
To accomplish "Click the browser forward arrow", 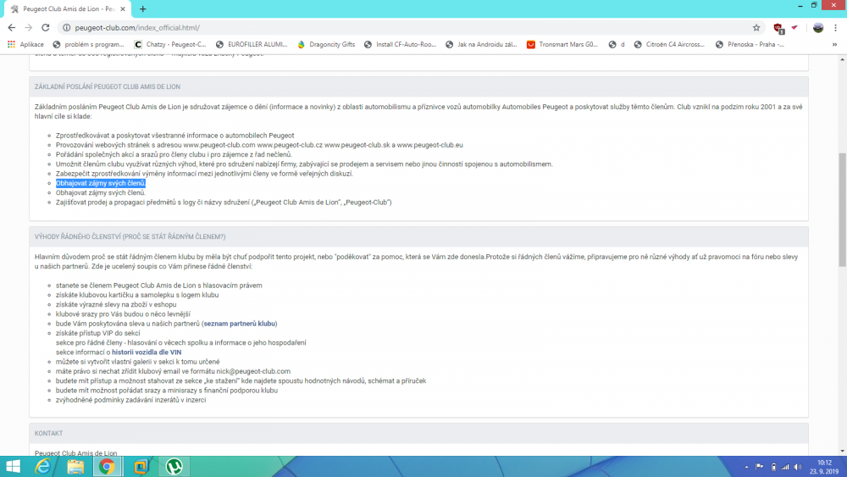I will point(28,28).
